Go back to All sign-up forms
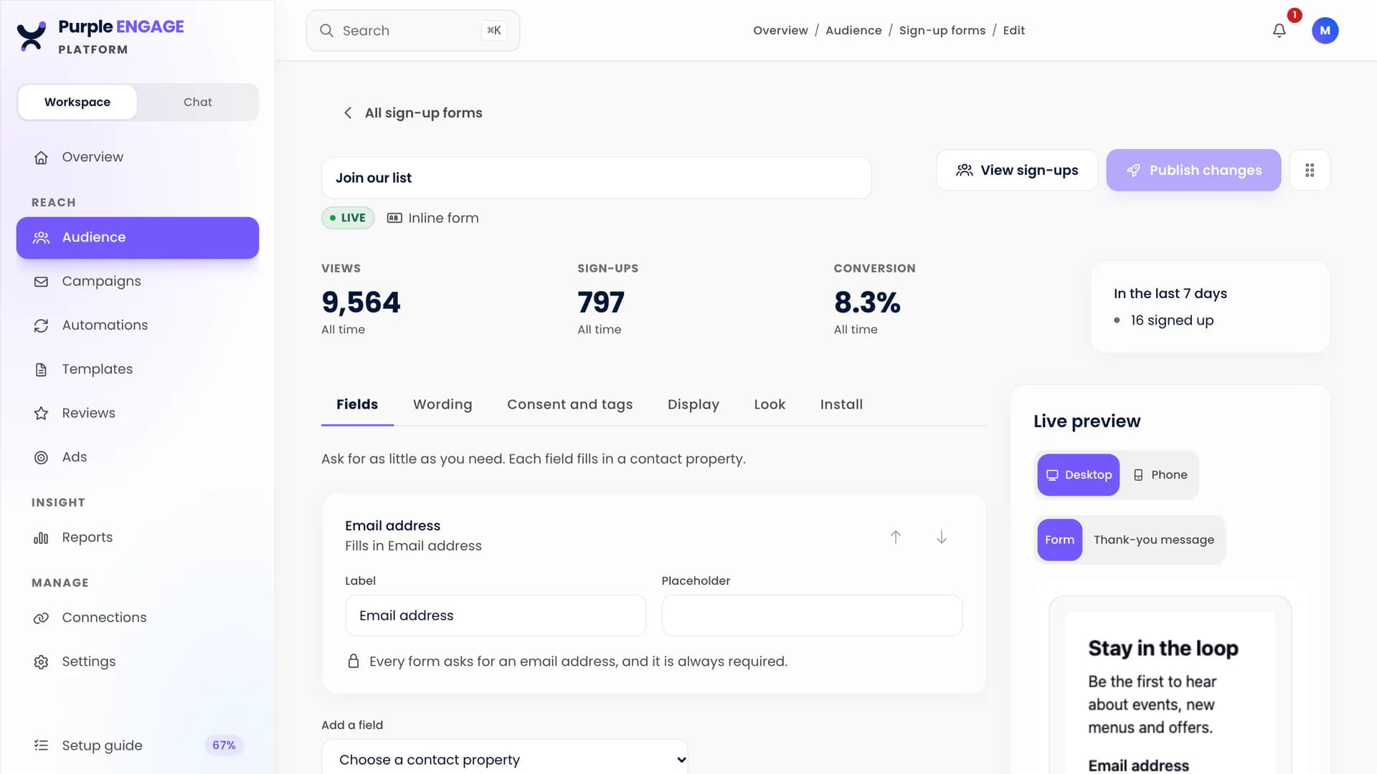 (412, 113)
